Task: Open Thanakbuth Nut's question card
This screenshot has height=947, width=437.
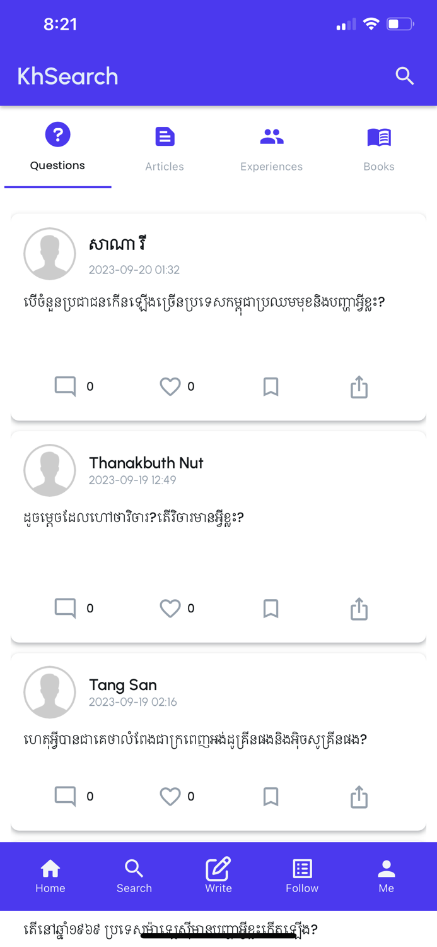Action: pyautogui.click(x=218, y=517)
